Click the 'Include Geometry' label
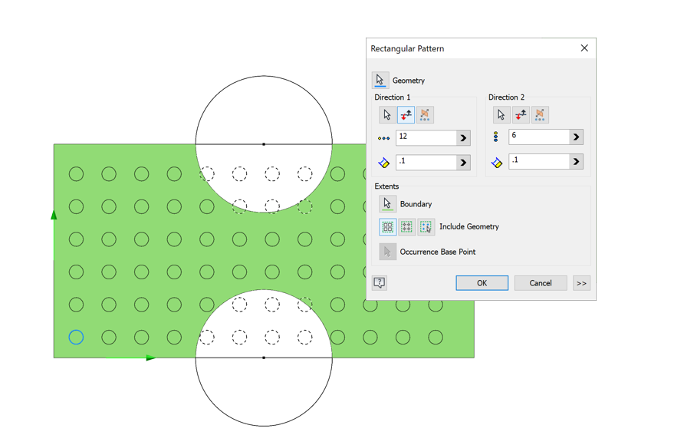The image size is (674, 445). [x=469, y=226]
